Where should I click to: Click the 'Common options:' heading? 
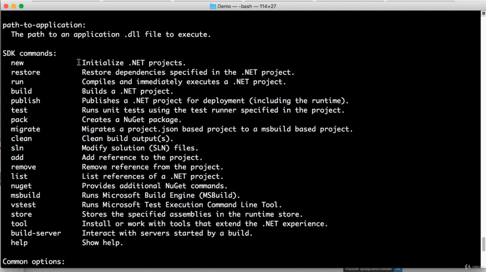(x=34, y=262)
